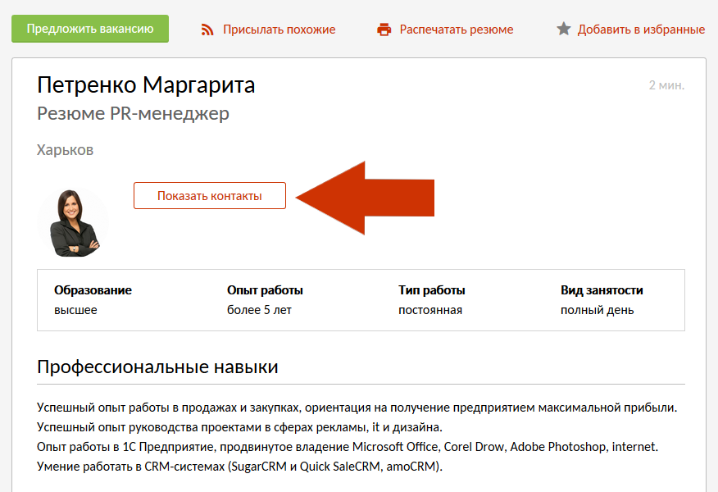Click the Тип работы value постоянная
The width and height of the screenshot is (718, 492).
point(430,310)
